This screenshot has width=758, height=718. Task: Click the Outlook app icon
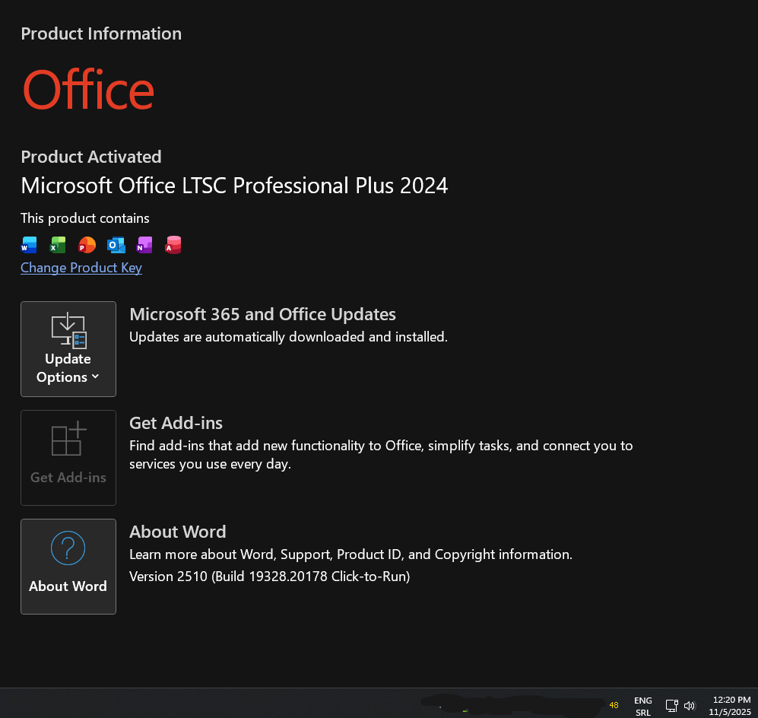tap(116, 245)
